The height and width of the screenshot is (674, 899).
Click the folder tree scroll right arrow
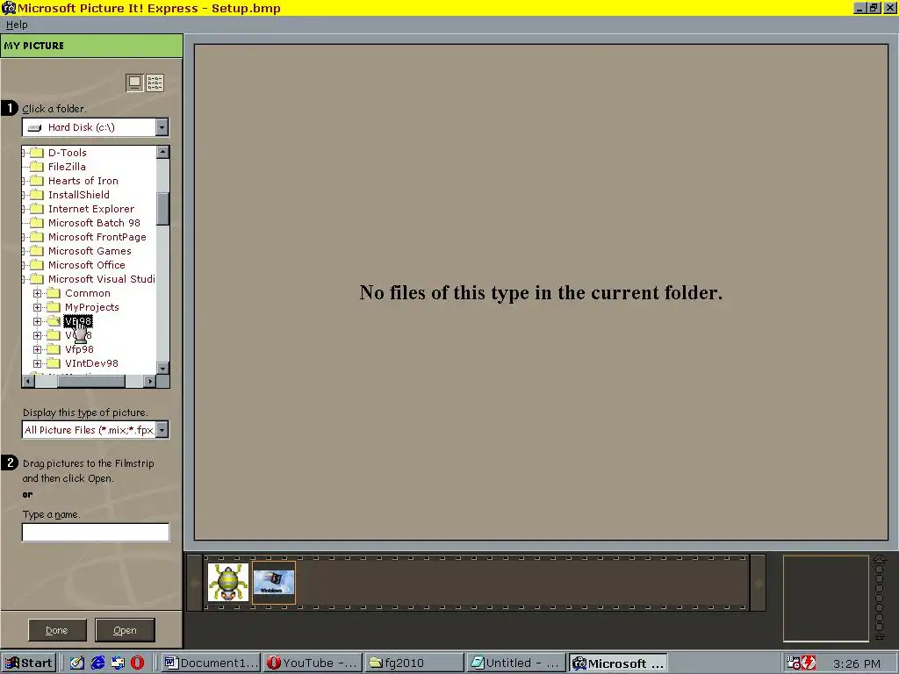pyautogui.click(x=149, y=381)
